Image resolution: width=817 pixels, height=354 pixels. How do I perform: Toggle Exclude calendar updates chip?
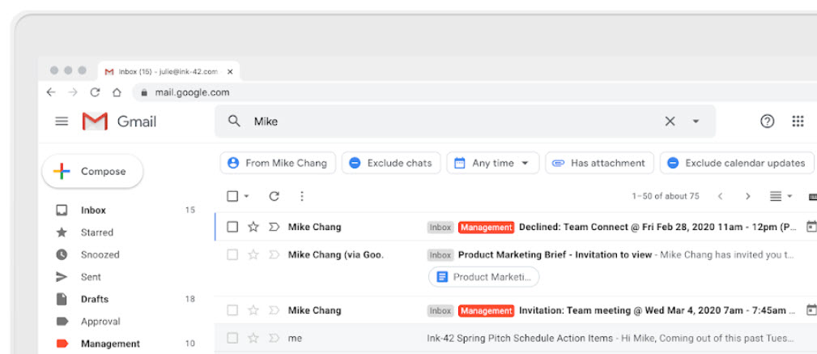[x=738, y=163]
